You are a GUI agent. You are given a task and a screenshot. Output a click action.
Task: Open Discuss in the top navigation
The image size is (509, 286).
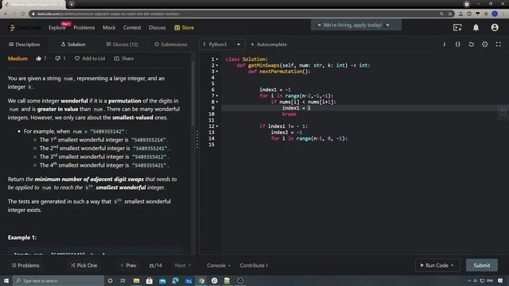(x=157, y=28)
